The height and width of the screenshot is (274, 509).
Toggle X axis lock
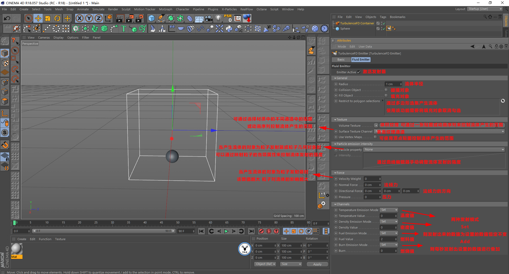pos(79,18)
